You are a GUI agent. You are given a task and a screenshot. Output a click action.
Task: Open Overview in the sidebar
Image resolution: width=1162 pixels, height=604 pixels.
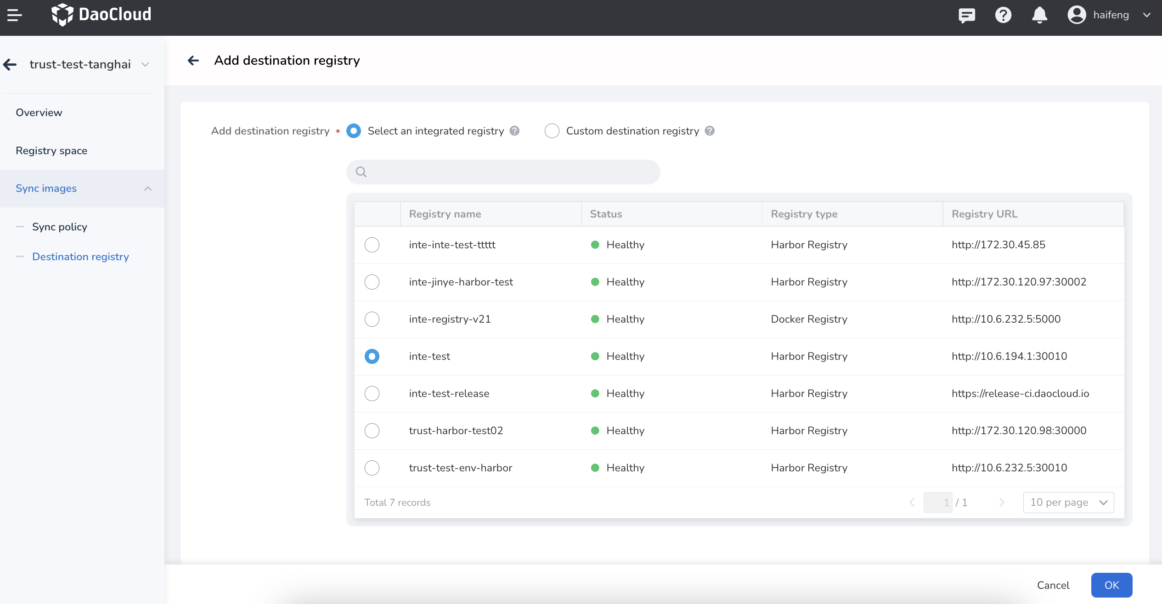tap(39, 112)
